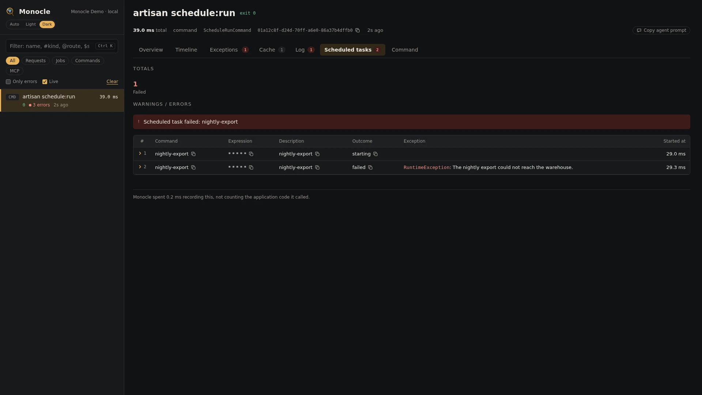The height and width of the screenshot is (395, 702).
Task: Open the Timeline tab
Action: pos(186,50)
